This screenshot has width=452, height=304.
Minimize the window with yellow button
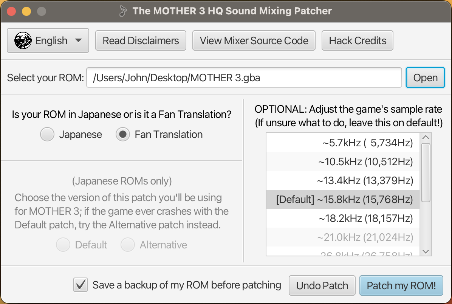26,11
